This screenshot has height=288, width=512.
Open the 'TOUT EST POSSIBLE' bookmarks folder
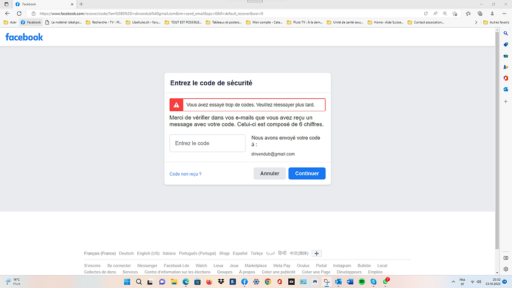[x=183, y=22]
